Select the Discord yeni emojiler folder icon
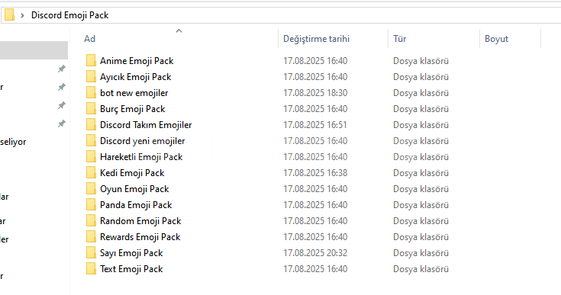 tap(91, 141)
